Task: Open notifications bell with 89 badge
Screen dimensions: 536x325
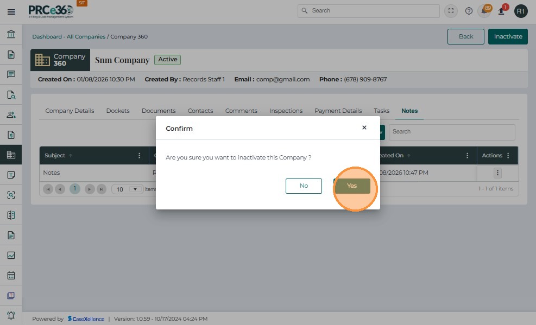Action: [485, 11]
